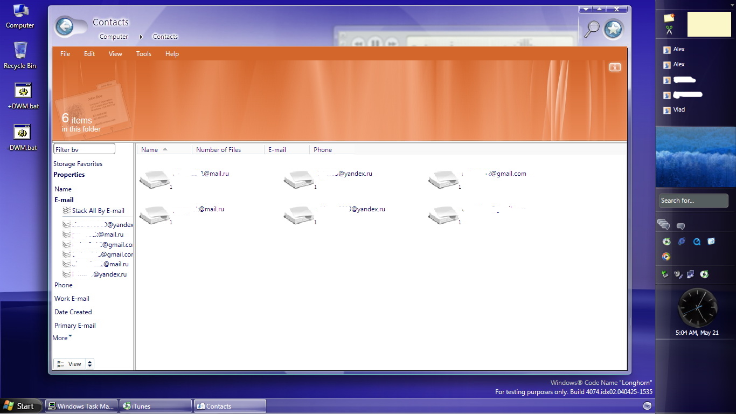Click the View button up-down stepper arrows
Viewport: 736px width, 414px height.
(89, 364)
